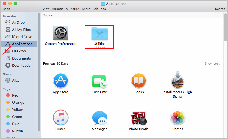The height and width of the screenshot is (139, 228).
Task: Open the iBooks app icon
Action: [138, 81]
